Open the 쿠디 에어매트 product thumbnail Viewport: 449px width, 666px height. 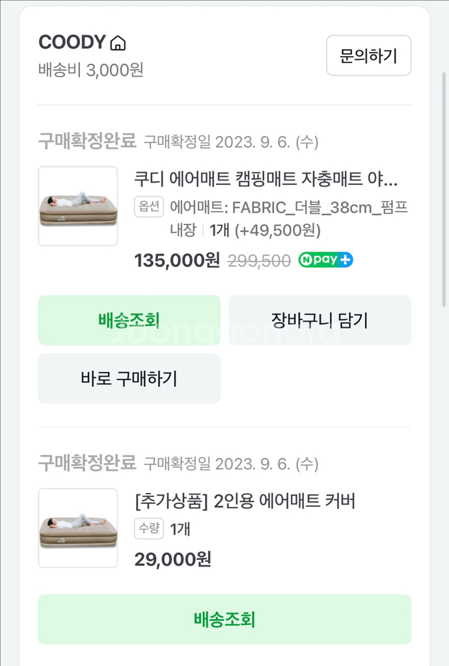(78, 206)
